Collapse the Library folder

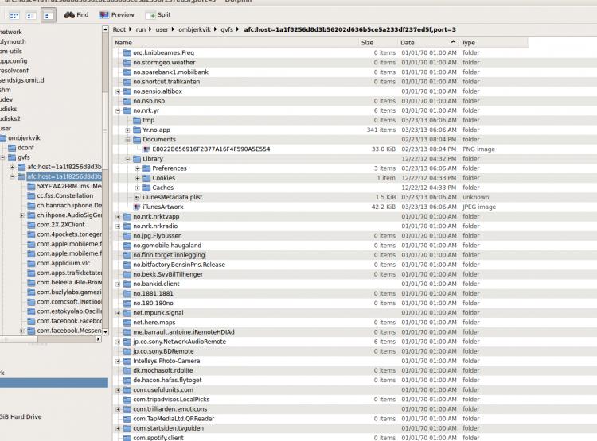(x=128, y=159)
